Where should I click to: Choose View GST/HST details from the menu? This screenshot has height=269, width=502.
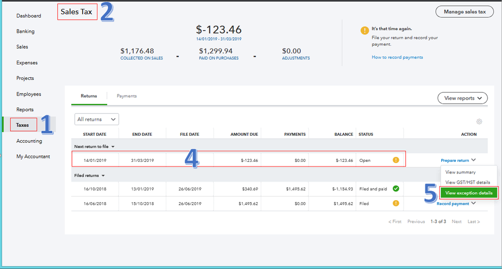[468, 182]
